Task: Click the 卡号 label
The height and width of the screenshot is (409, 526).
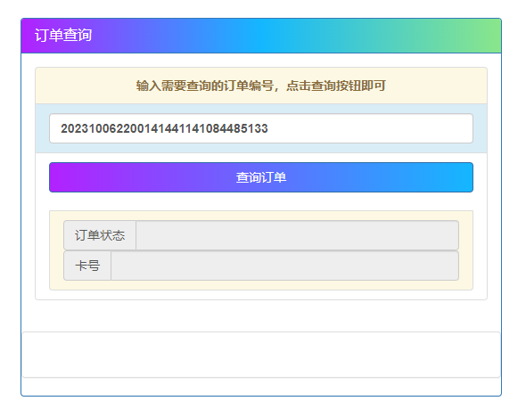Action: pyautogui.click(x=87, y=266)
